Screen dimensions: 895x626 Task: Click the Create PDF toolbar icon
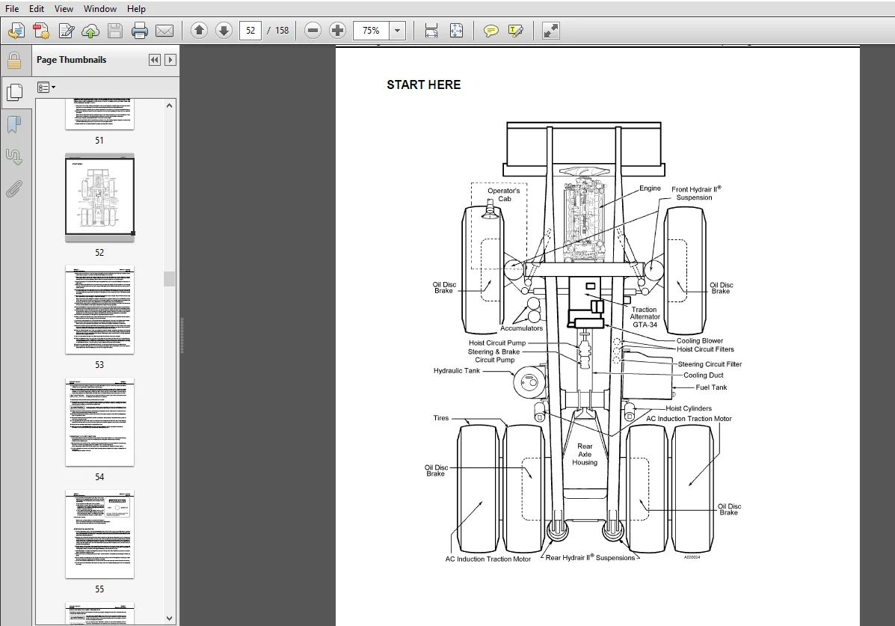point(41,31)
